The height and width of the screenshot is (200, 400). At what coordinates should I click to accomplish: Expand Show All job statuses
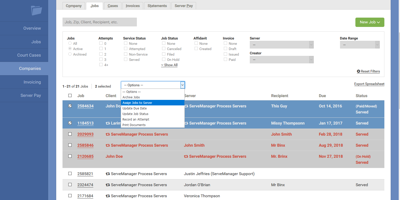pyautogui.click(x=169, y=65)
